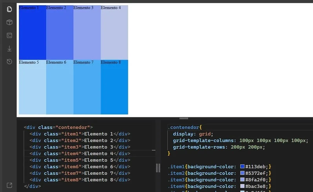Click the #bac3e8 hex value text
The height and width of the screenshot is (192, 313).
pyautogui.click(x=255, y=186)
